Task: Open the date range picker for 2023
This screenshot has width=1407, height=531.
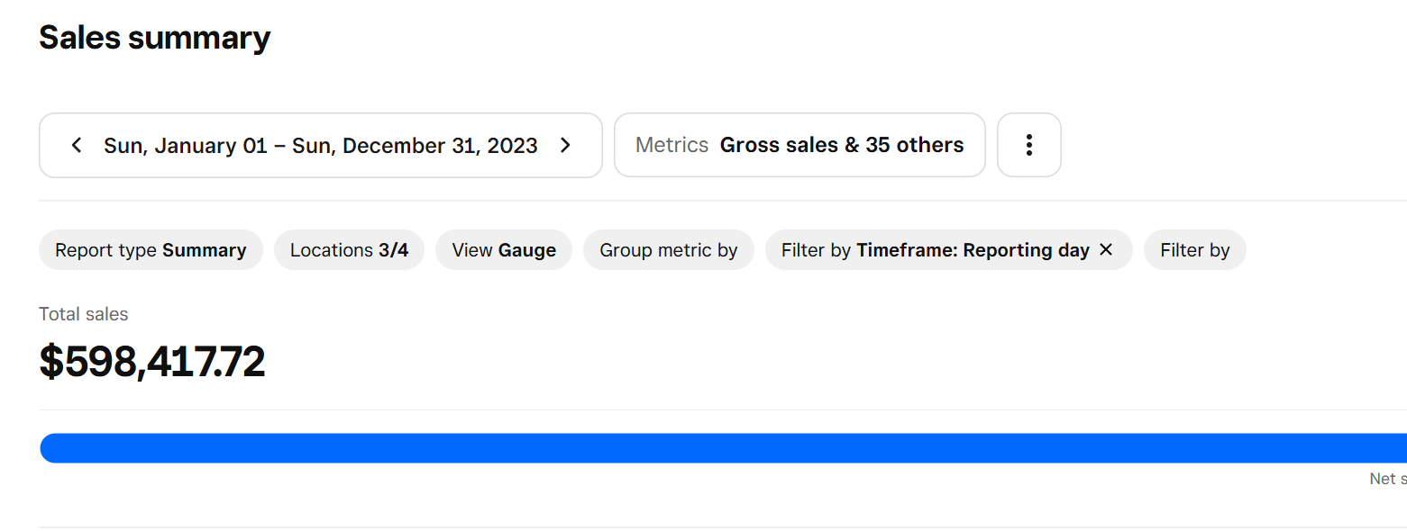Action: pyautogui.click(x=320, y=146)
